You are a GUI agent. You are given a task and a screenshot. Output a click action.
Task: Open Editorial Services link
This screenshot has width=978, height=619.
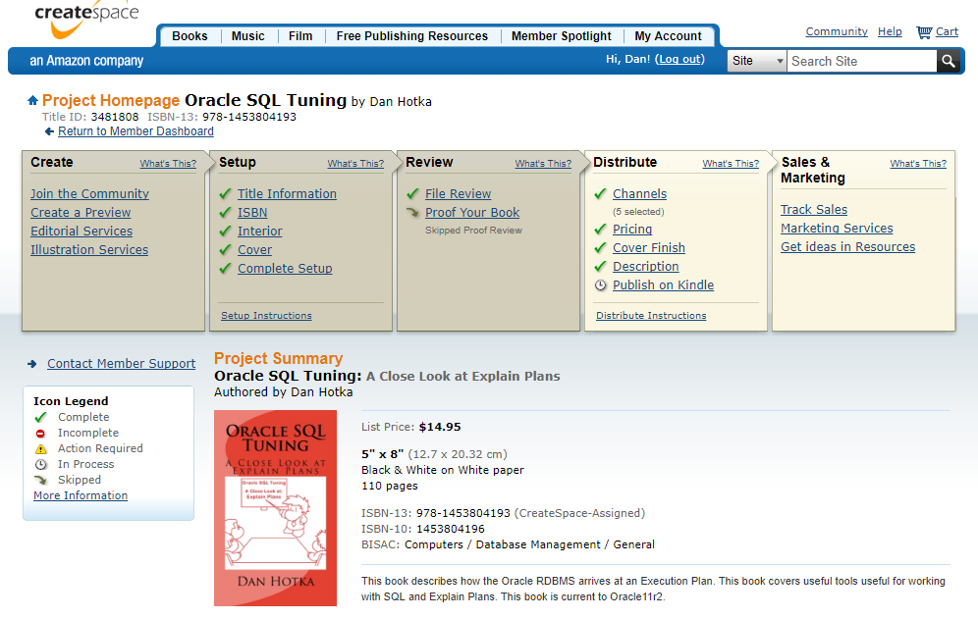(x=81, y=232)
